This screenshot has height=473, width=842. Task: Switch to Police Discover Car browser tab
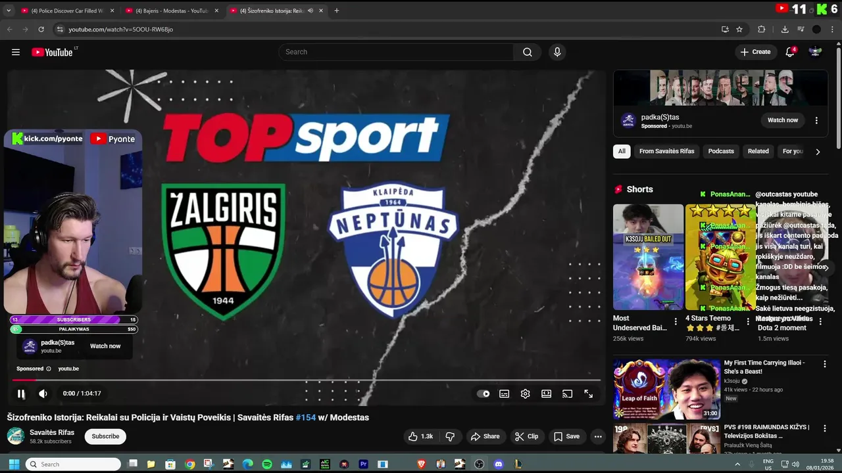click(x=66, y=11)
